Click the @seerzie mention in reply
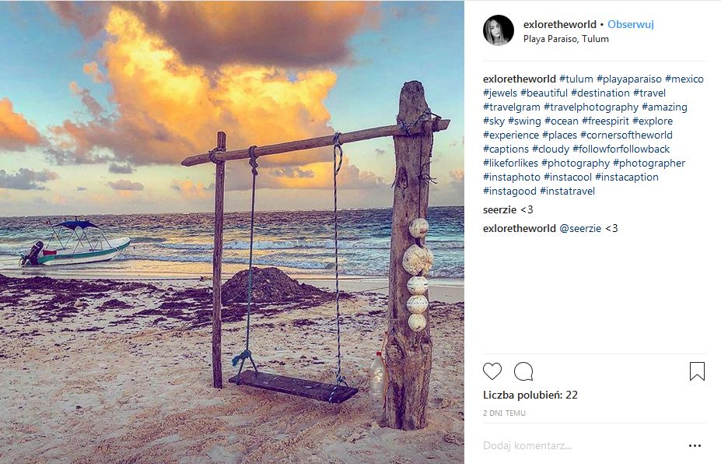 point(580,228)
